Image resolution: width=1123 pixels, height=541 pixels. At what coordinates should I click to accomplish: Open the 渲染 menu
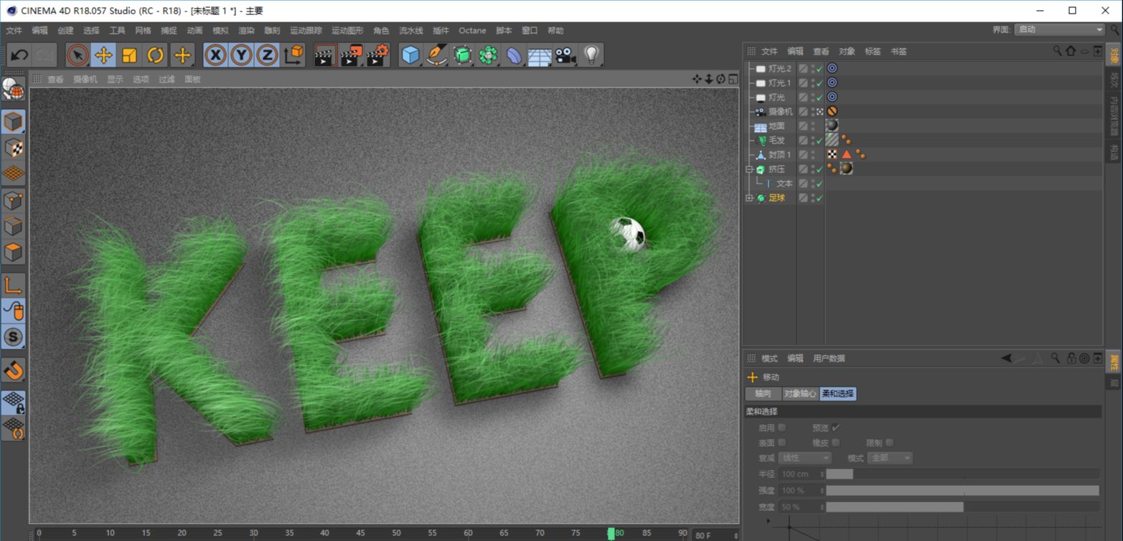coord(246,31)
